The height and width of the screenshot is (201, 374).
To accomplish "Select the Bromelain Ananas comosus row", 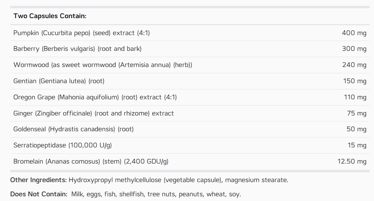I will pyautogui.click(x=190, y=162).
